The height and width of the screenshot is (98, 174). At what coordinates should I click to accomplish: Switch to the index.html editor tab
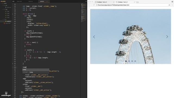click(x=19, y=1)
